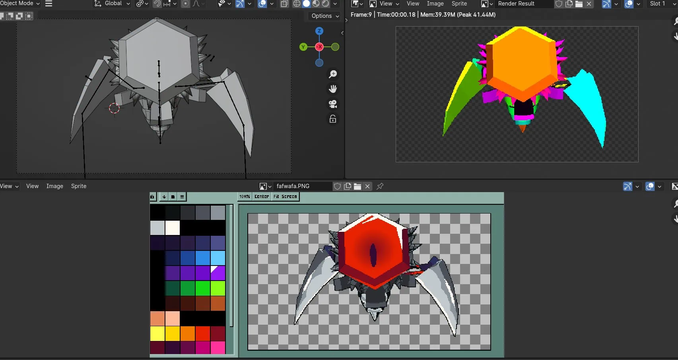Click the fafwafa.PNG image name field
Viewport: 678px width, 360px height.
[303, 186]
